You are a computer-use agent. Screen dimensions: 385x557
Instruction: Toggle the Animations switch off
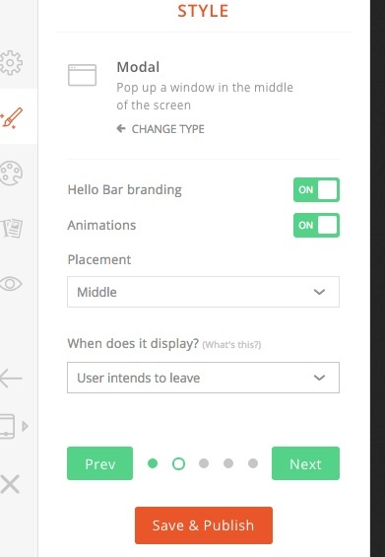click(x=316, y=225)
